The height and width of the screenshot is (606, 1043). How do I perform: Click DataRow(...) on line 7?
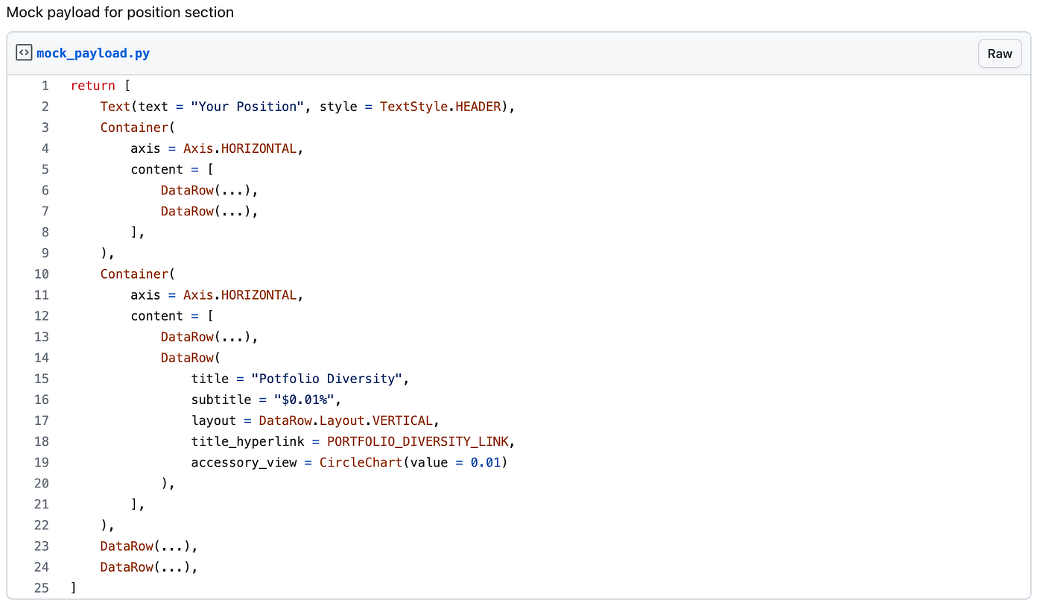point(206,211)
